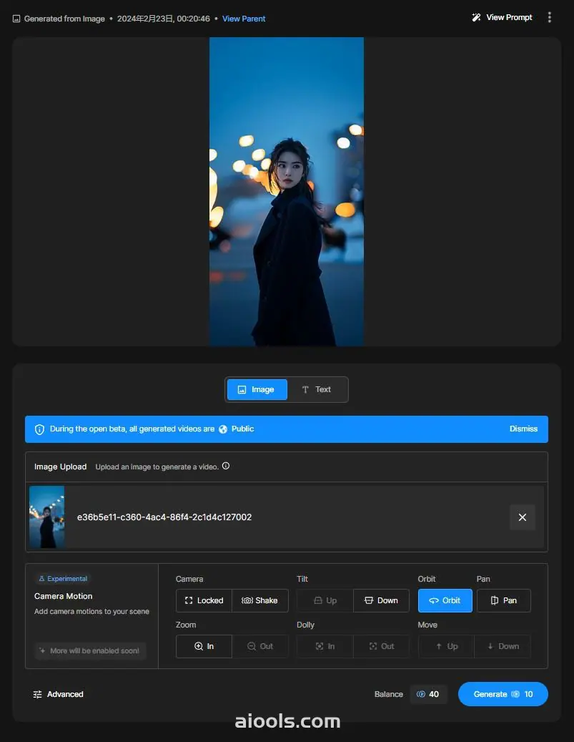
Task: Click the globe icon next to Public
Action: [x=223, y=429]
